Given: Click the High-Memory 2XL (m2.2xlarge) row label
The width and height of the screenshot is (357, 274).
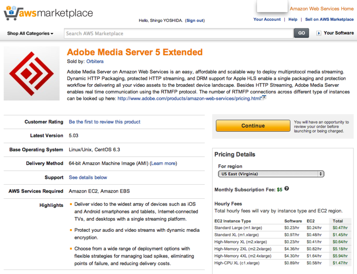Looking at the screenshot, I should pyautogui.click(x=243, y=249).
